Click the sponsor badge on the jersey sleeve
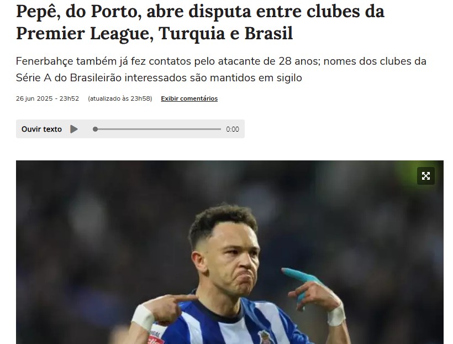This screenshot has height=344, width=453. (x=155, y=338)
